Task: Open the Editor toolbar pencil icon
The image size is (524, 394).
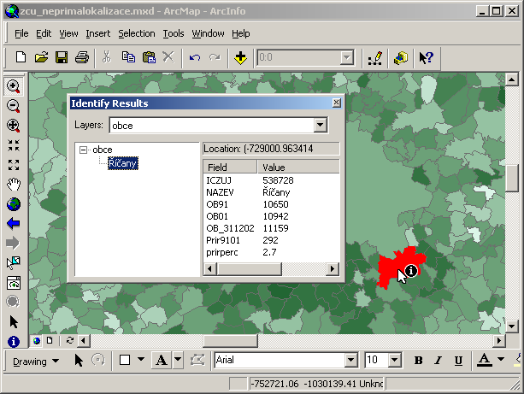Action: pyautogui.click(x=375, y=58)
